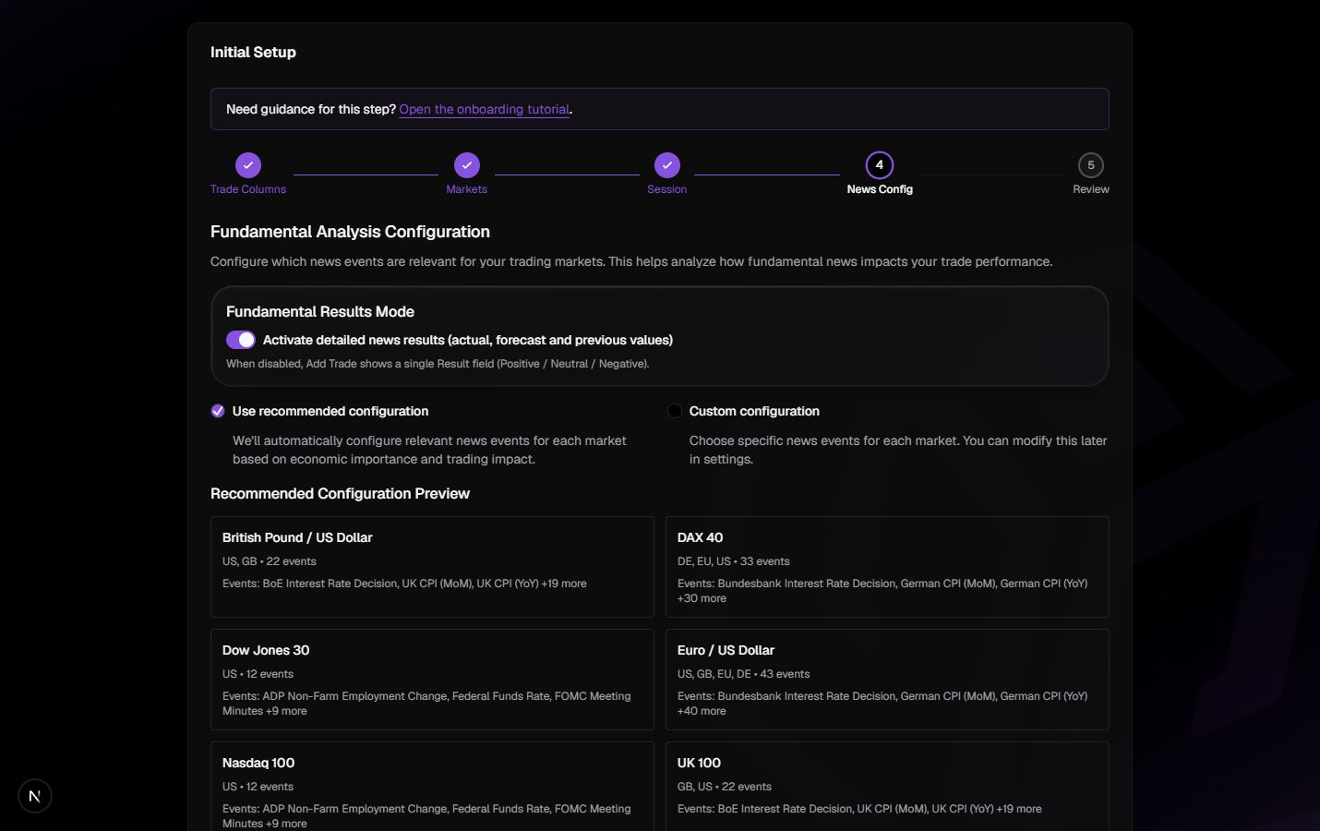Click 'Activate detailed news results' label

(468, 340)
